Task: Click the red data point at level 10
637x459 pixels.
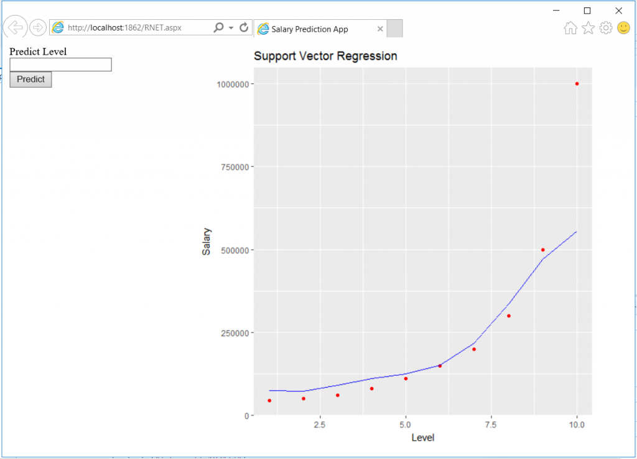Action: click(577, 84)
